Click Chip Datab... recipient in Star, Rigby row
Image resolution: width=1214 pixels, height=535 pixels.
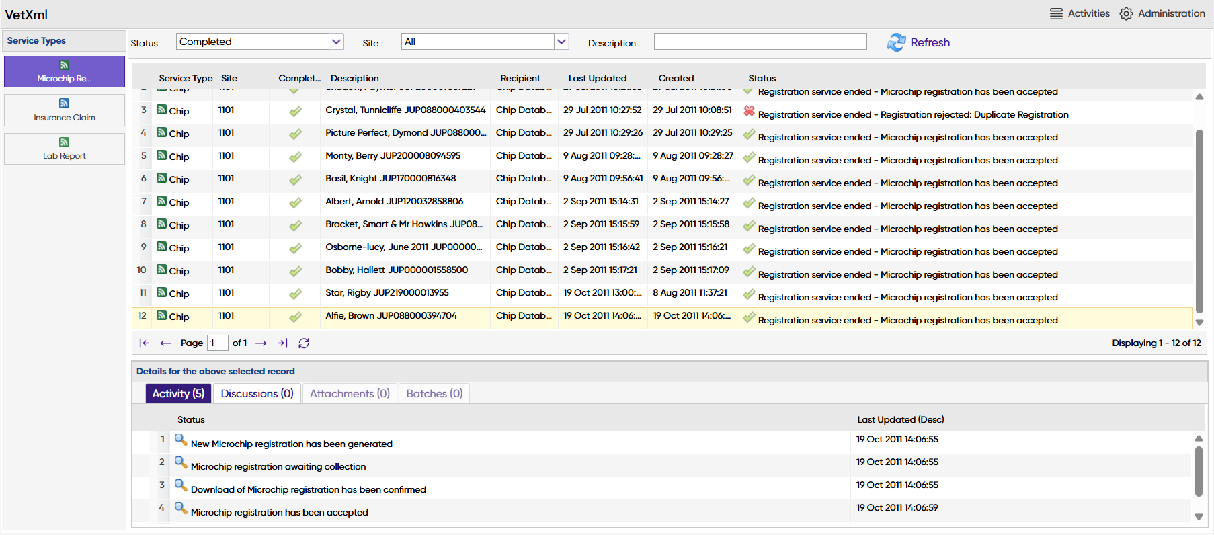[524, 293]
